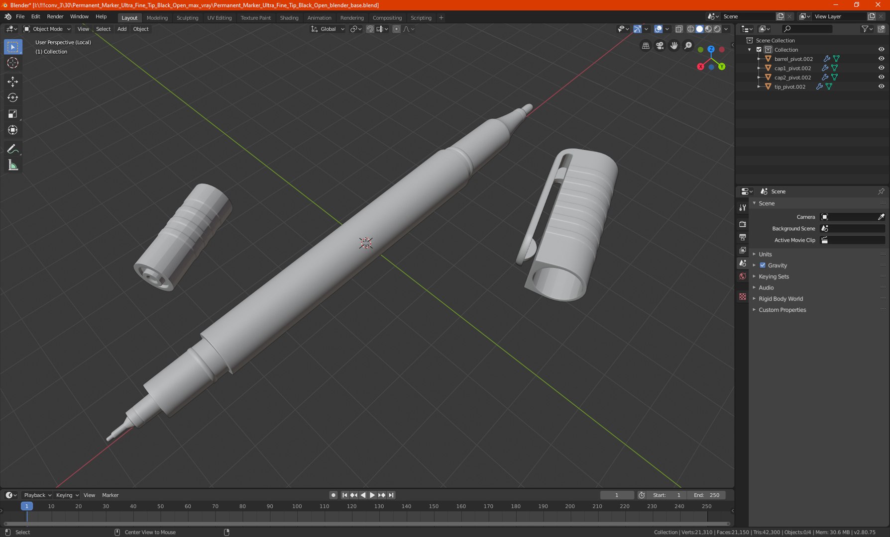The height and width of the screenshot is (537, 890).
Task: Select the Scale tool
Action: (13, 114)
